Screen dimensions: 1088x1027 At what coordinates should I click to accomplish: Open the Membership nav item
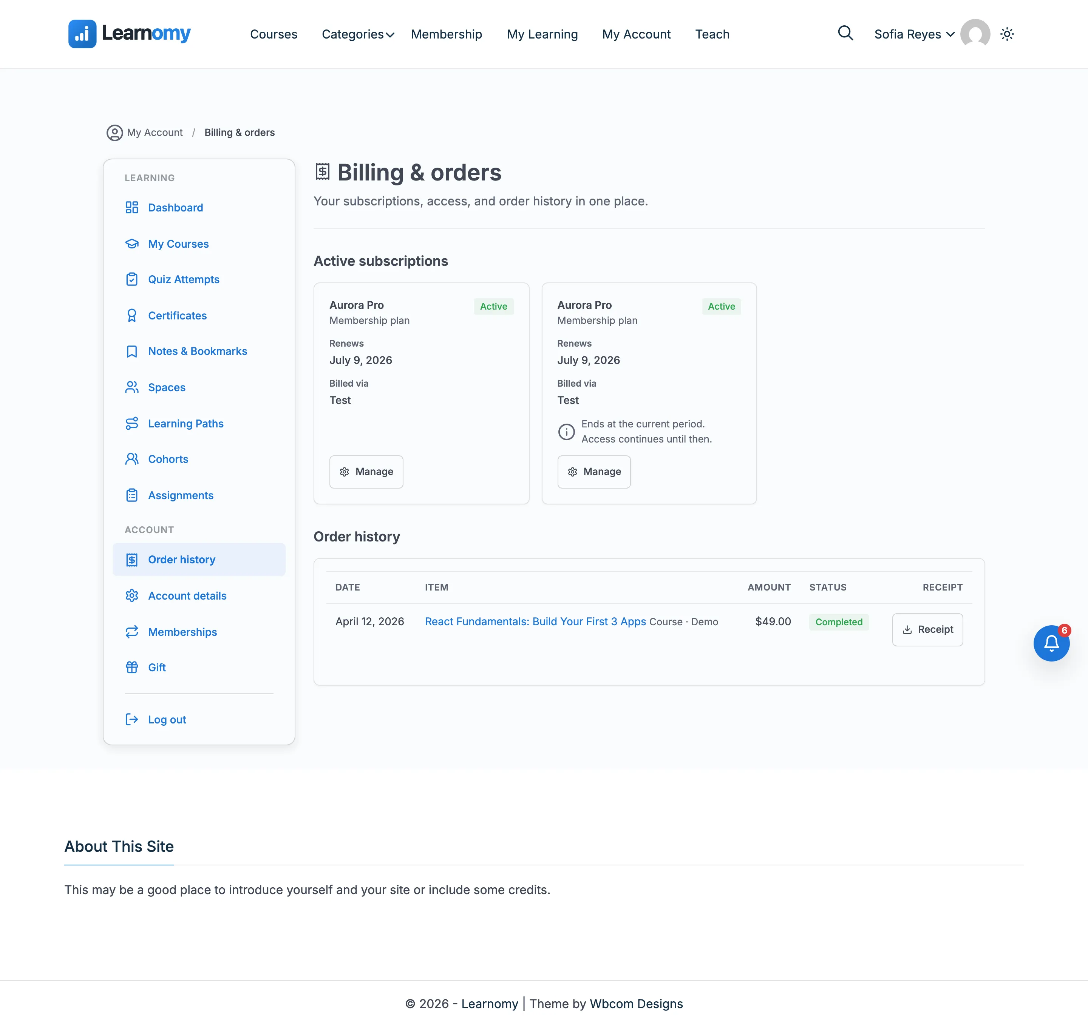447,34
